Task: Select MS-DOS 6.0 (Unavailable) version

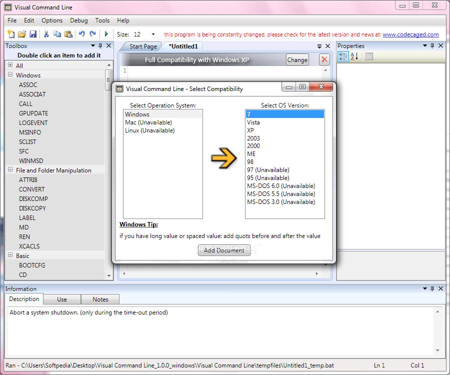Action: pyautogui.click(x=285, y=186)
